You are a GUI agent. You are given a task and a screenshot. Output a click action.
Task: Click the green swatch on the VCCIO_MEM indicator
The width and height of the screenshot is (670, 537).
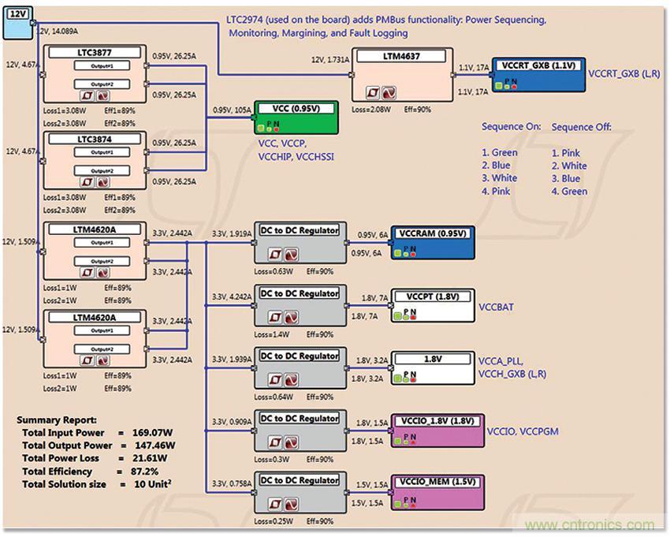click(398, 505)
